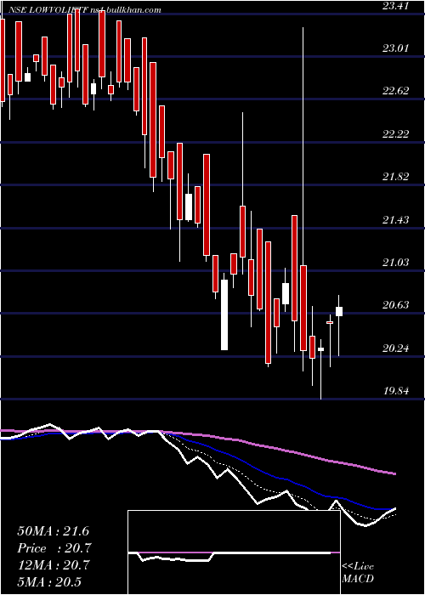Click the <<Live MACD label
425x595 pixels.
(x=358, y=572)
